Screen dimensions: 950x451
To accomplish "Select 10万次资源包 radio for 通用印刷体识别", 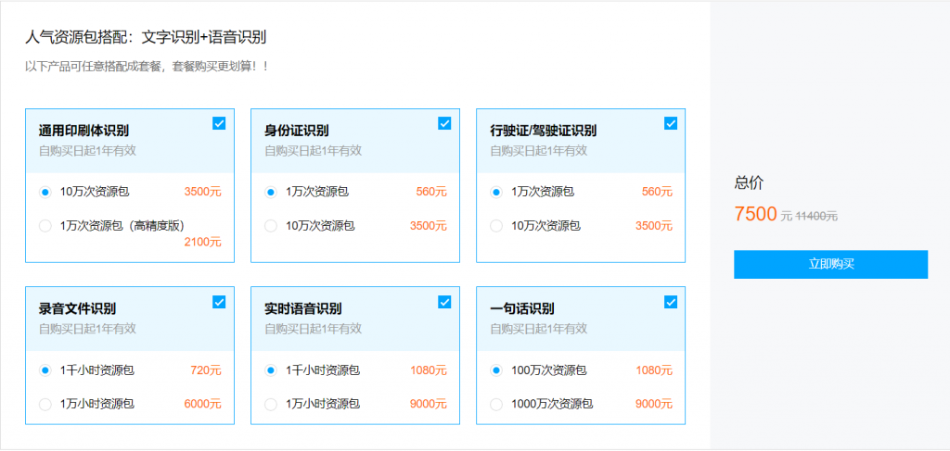I will point(45,192).
